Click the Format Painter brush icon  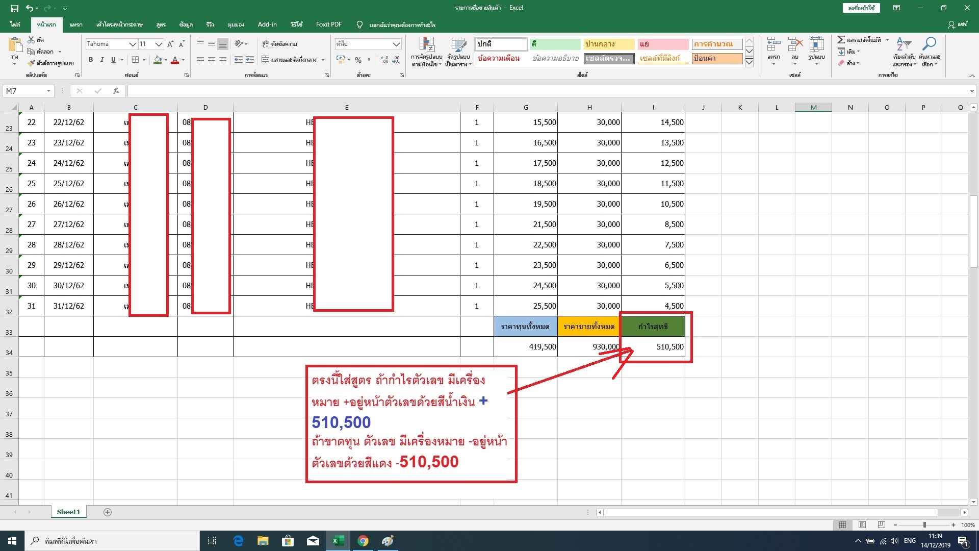click(x=32, y=63)
